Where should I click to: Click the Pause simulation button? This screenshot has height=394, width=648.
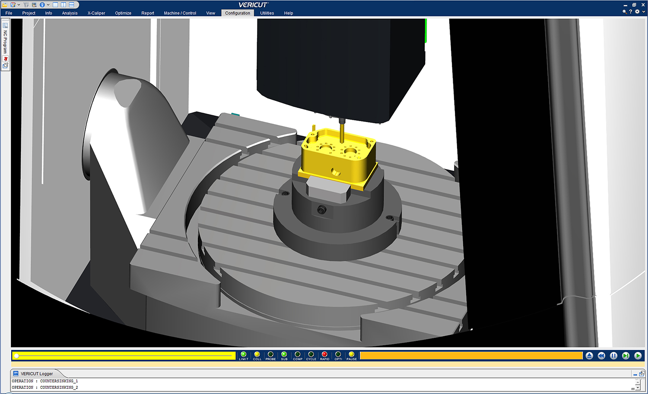(x=613, y=356)
